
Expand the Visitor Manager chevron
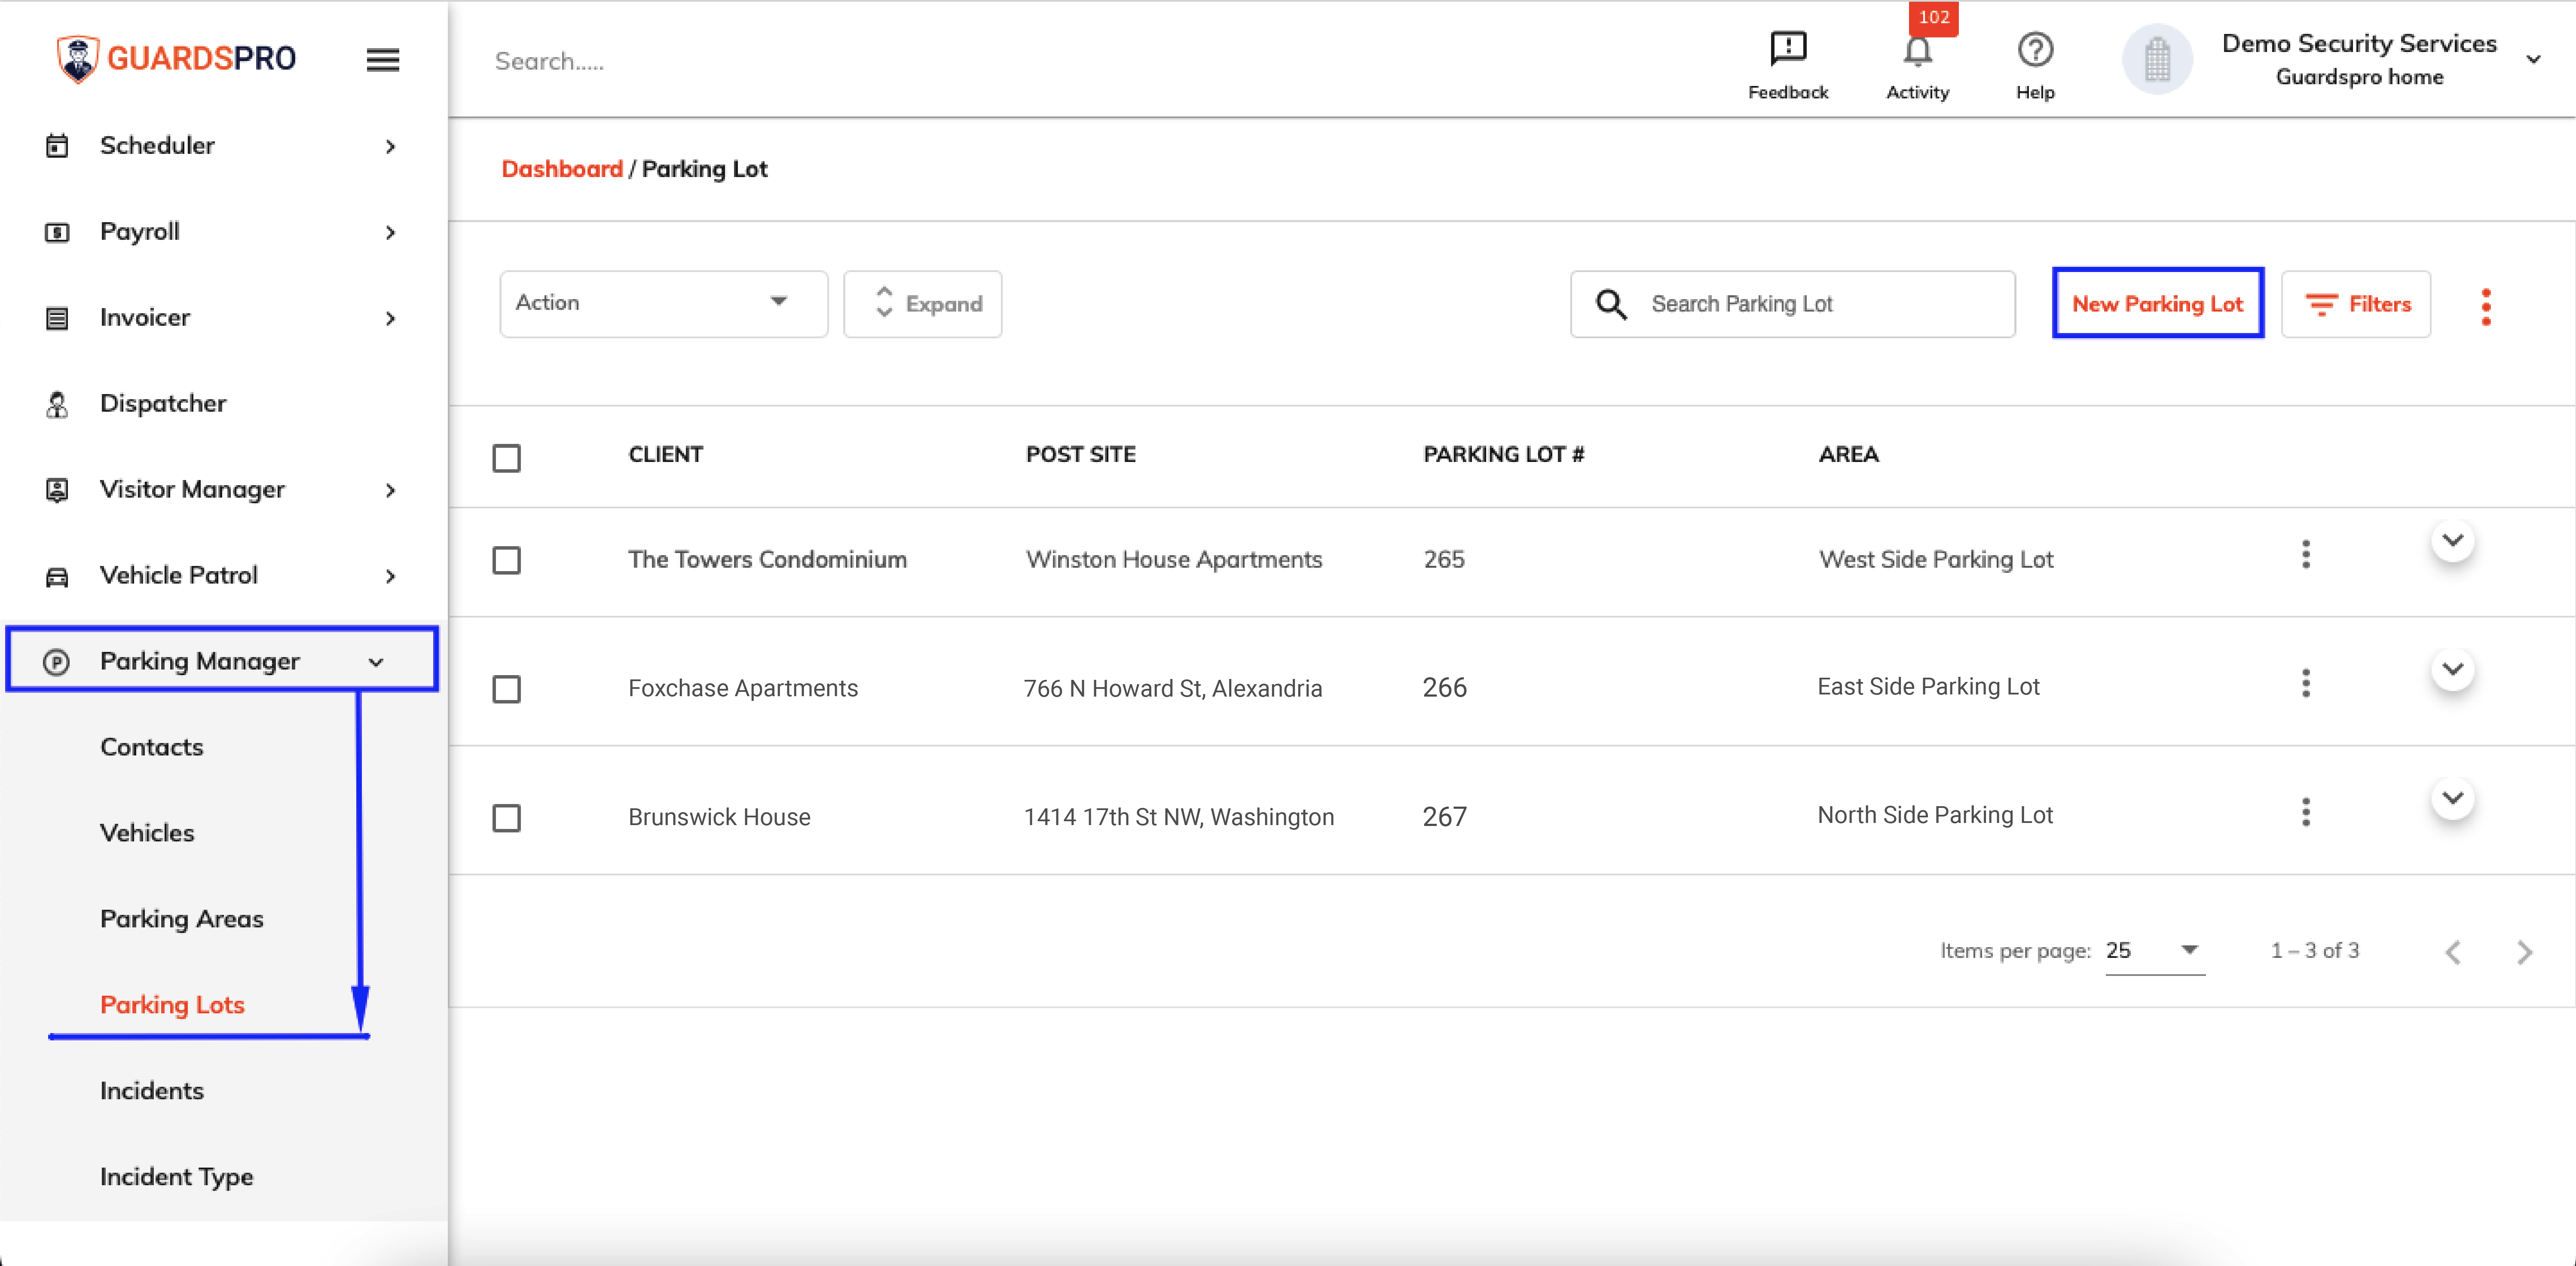click(390, 491)
